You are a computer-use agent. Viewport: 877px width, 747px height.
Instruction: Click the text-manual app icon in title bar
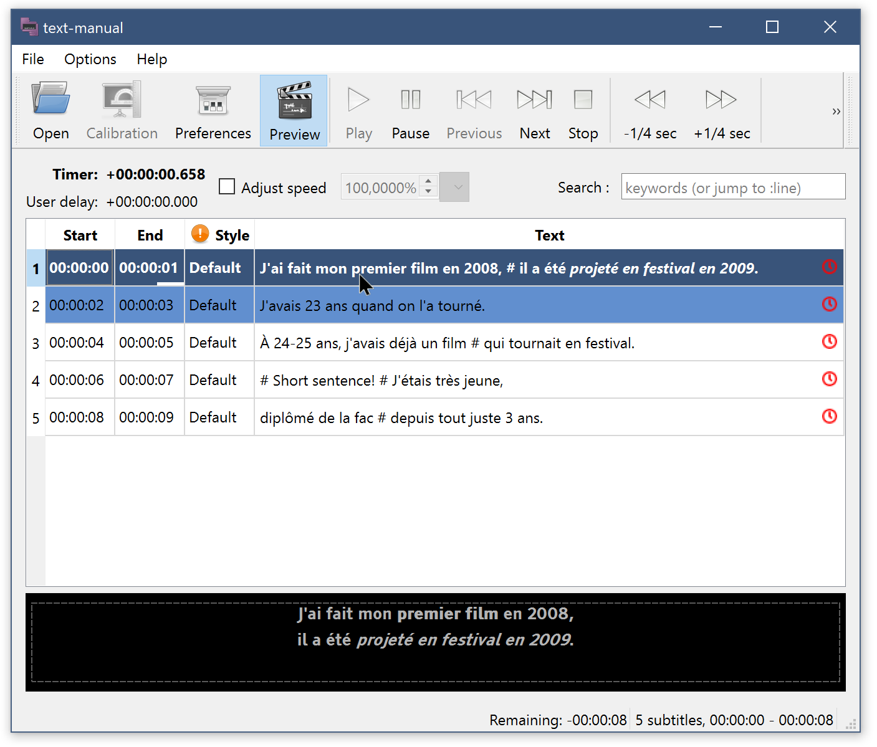(29, 27)
